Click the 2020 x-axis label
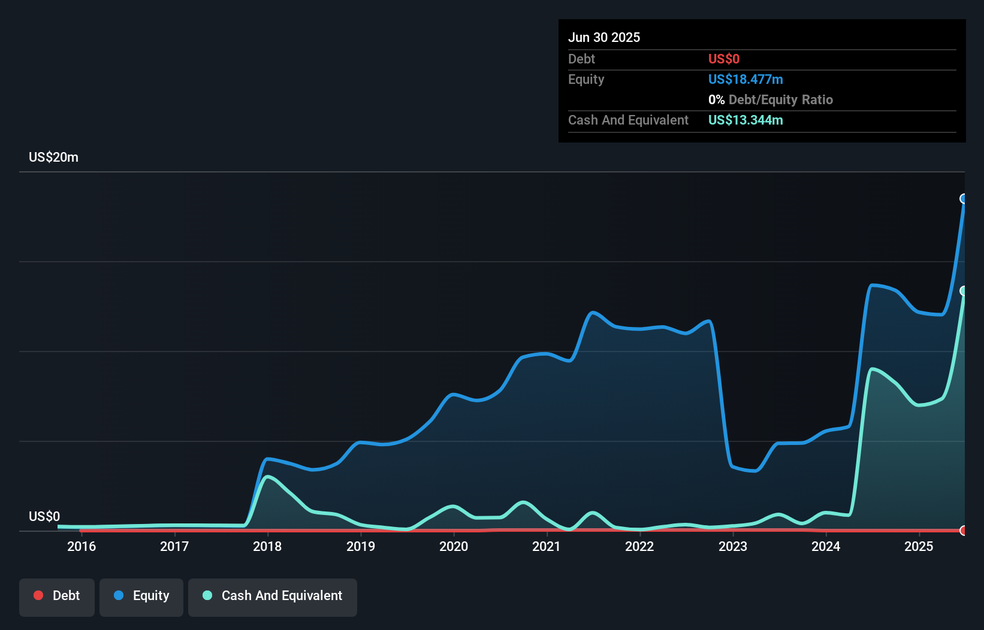Screen dimensions: 984x630 [x=454, y=546]
